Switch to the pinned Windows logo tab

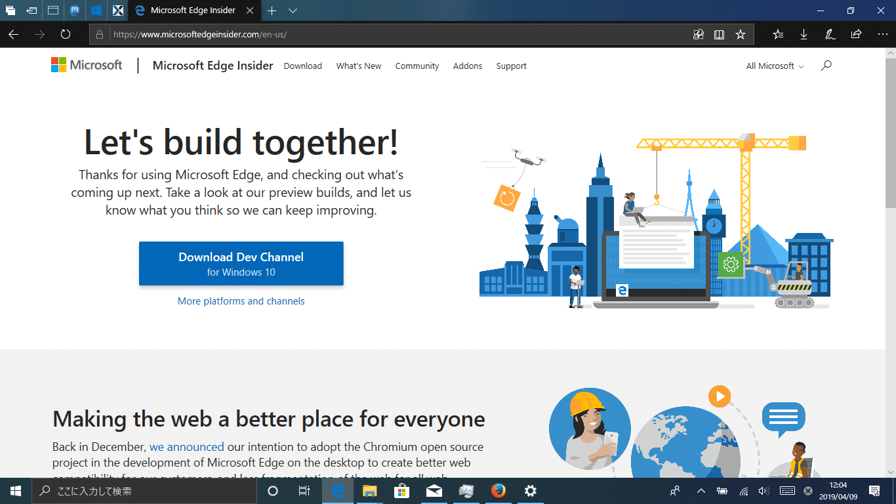pos(96,10)
